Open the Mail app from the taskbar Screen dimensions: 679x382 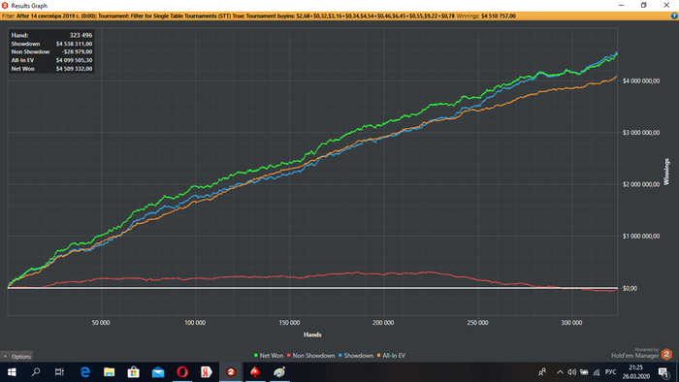(x=158, y=372)
